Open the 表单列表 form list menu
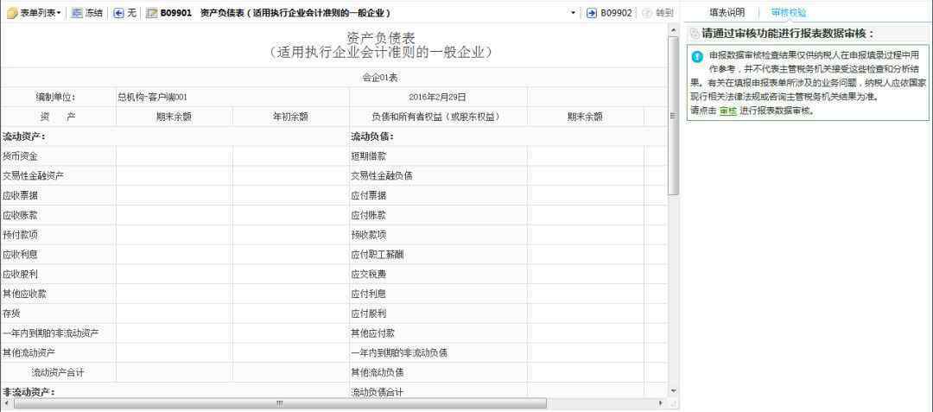 [35, 13]
